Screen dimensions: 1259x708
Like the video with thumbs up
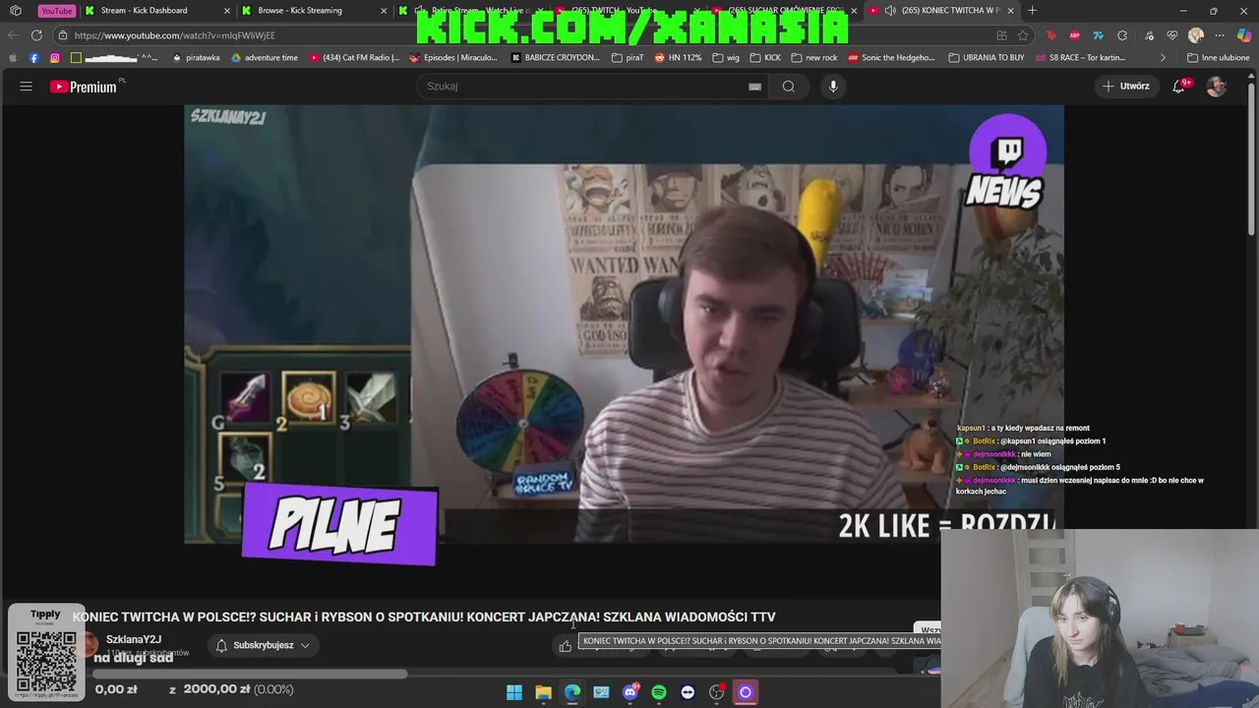point(565,646)
